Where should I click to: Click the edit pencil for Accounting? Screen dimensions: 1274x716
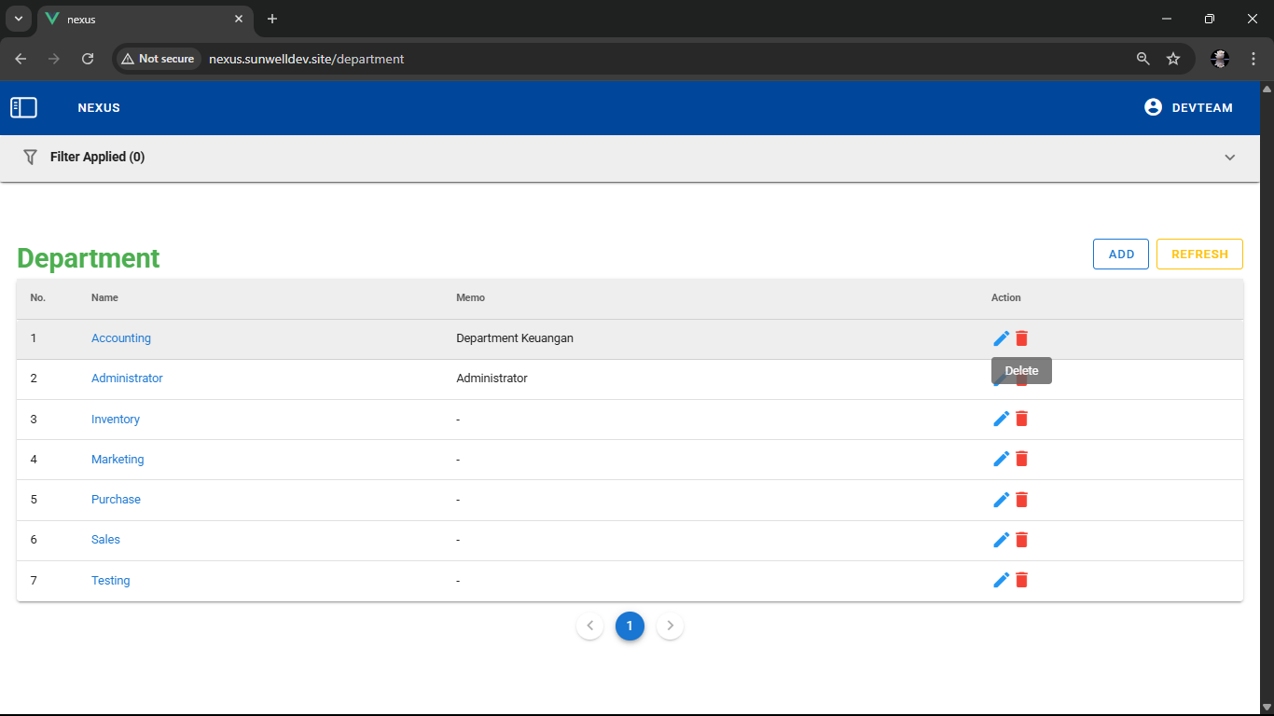[1001, 338]
